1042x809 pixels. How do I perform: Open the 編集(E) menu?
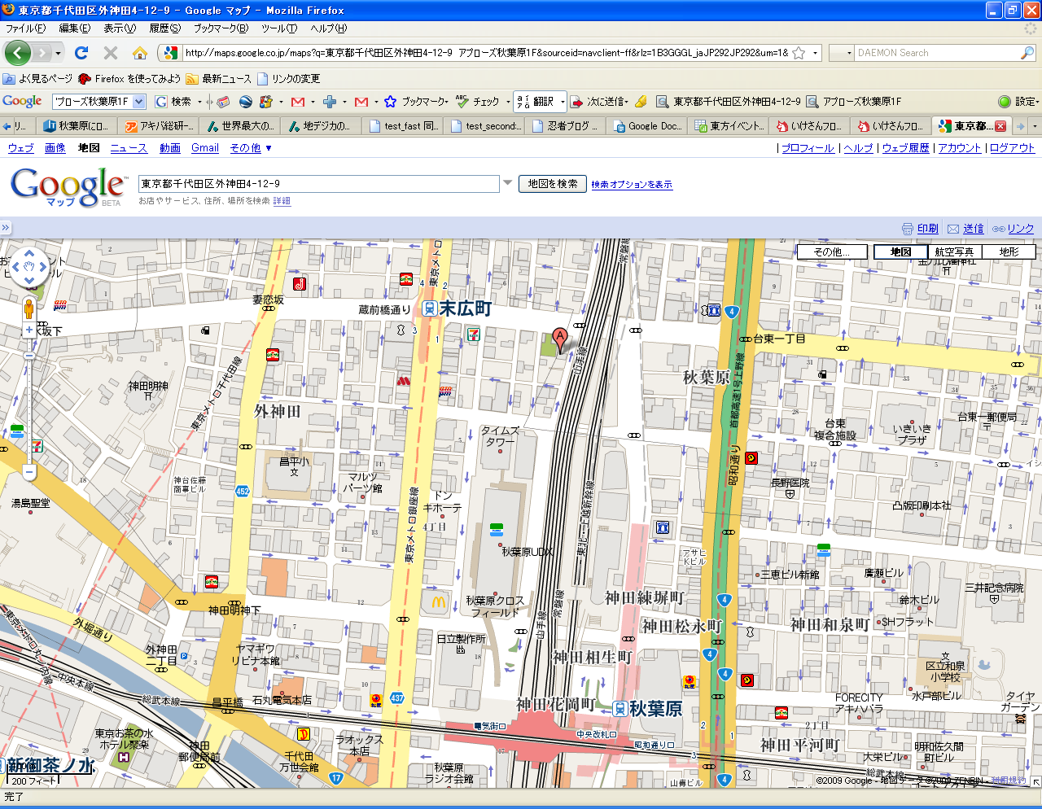[x=74, y=28]
